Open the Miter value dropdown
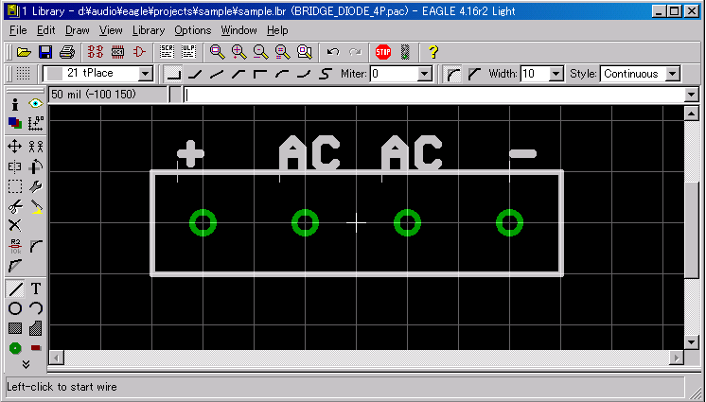Viewport: 706px width, 402px height. (x=425, y=74)
